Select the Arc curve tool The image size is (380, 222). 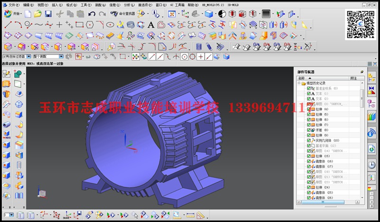(19, 25)
